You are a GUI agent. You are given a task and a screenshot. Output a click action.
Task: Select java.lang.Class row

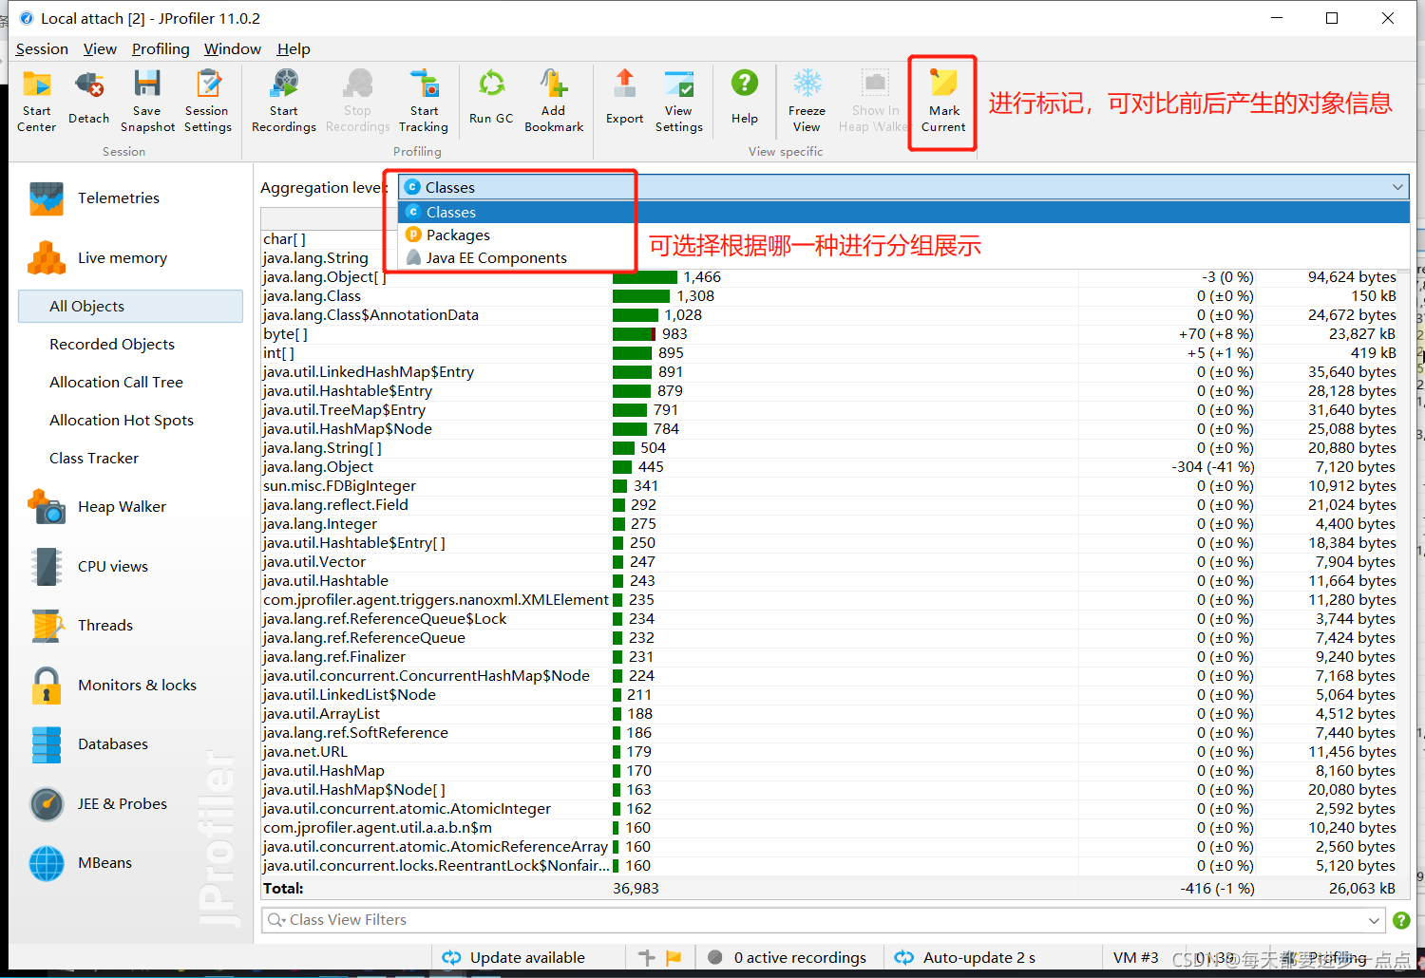tap(834, 296)
